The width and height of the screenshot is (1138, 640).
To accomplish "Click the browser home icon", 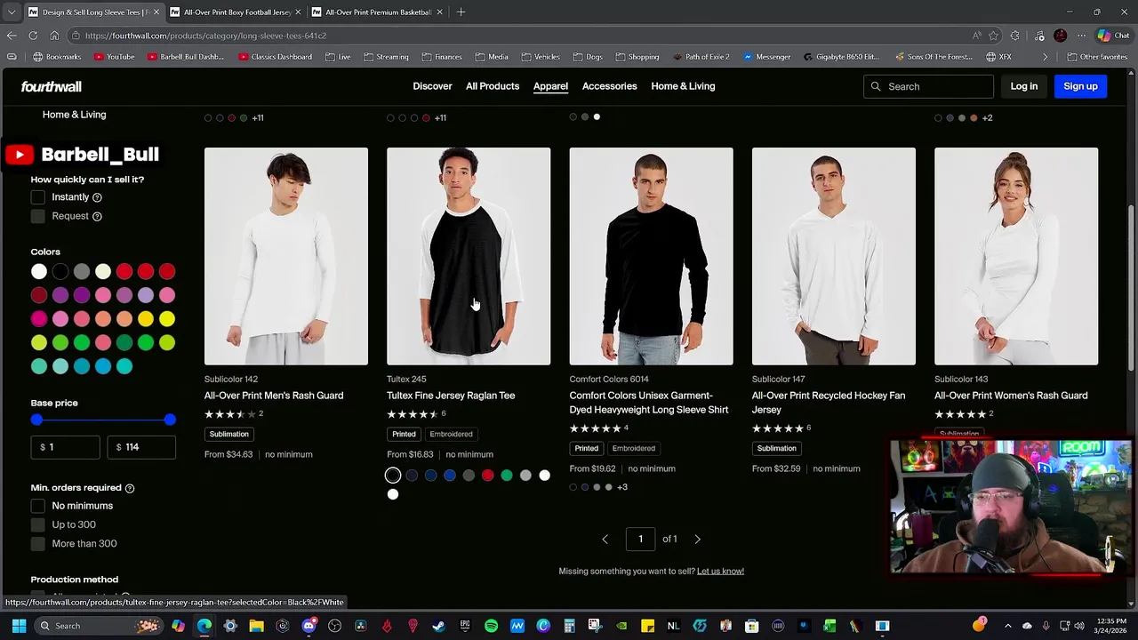I will (54, 36).
